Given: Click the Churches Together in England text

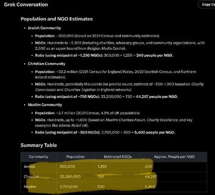Looking at the screenshot, I should [x=89, y=89].
